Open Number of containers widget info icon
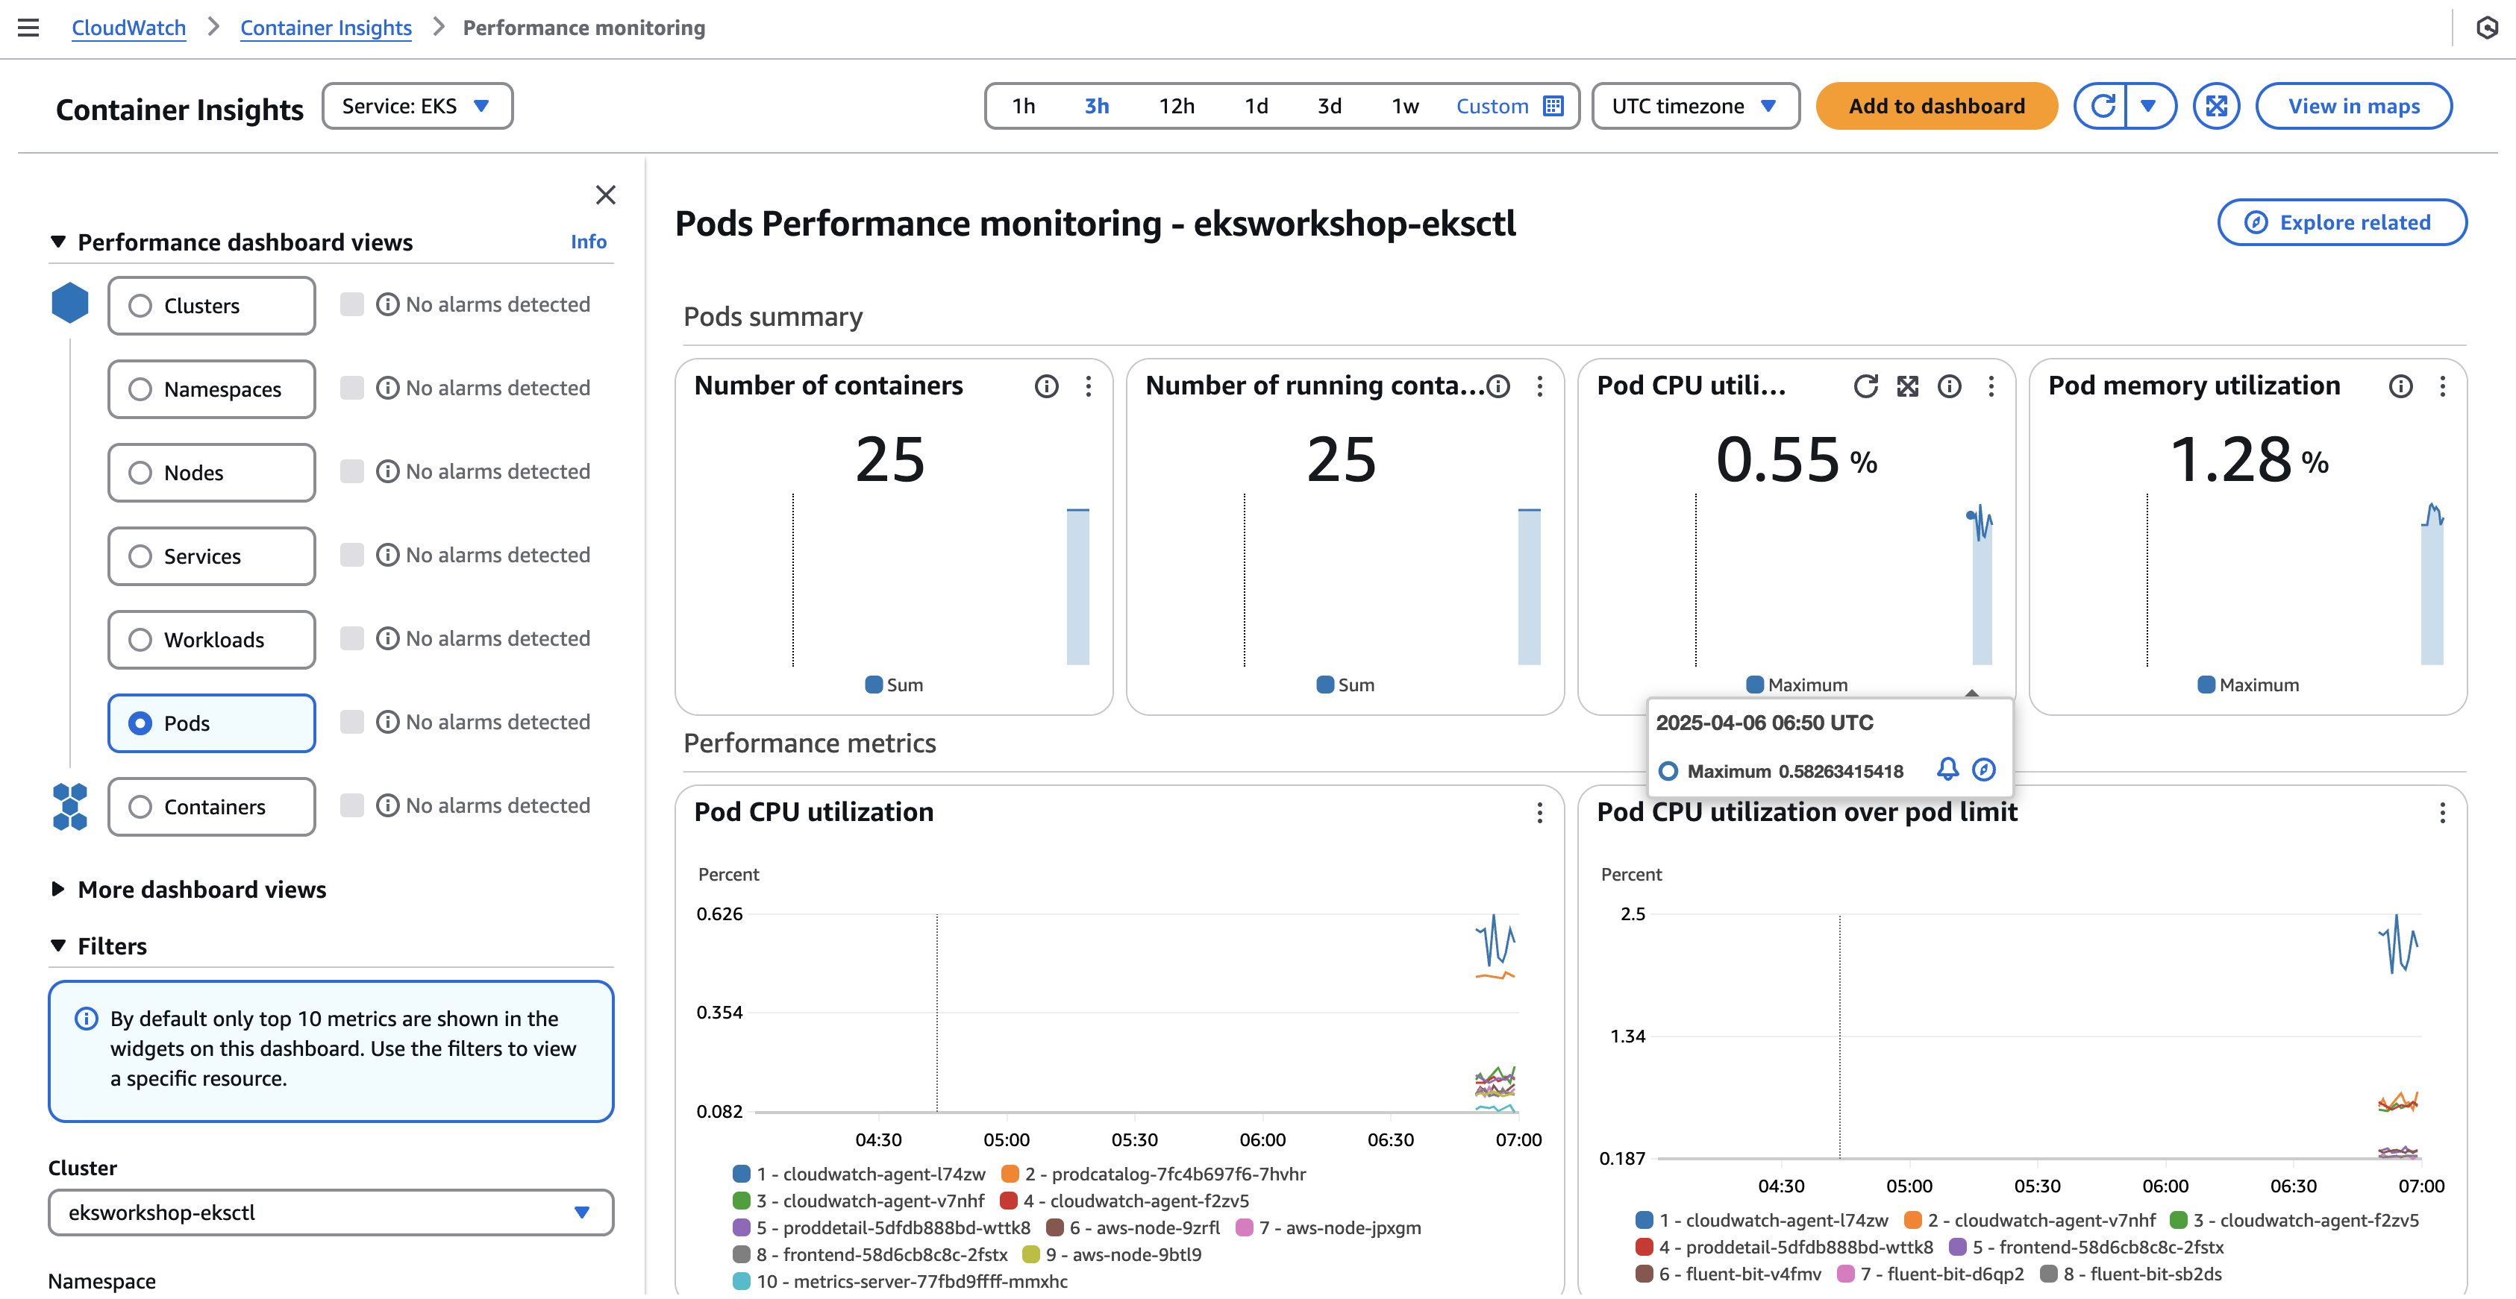Viewport: 2516px width, 1299px height. click(1046, 386)
